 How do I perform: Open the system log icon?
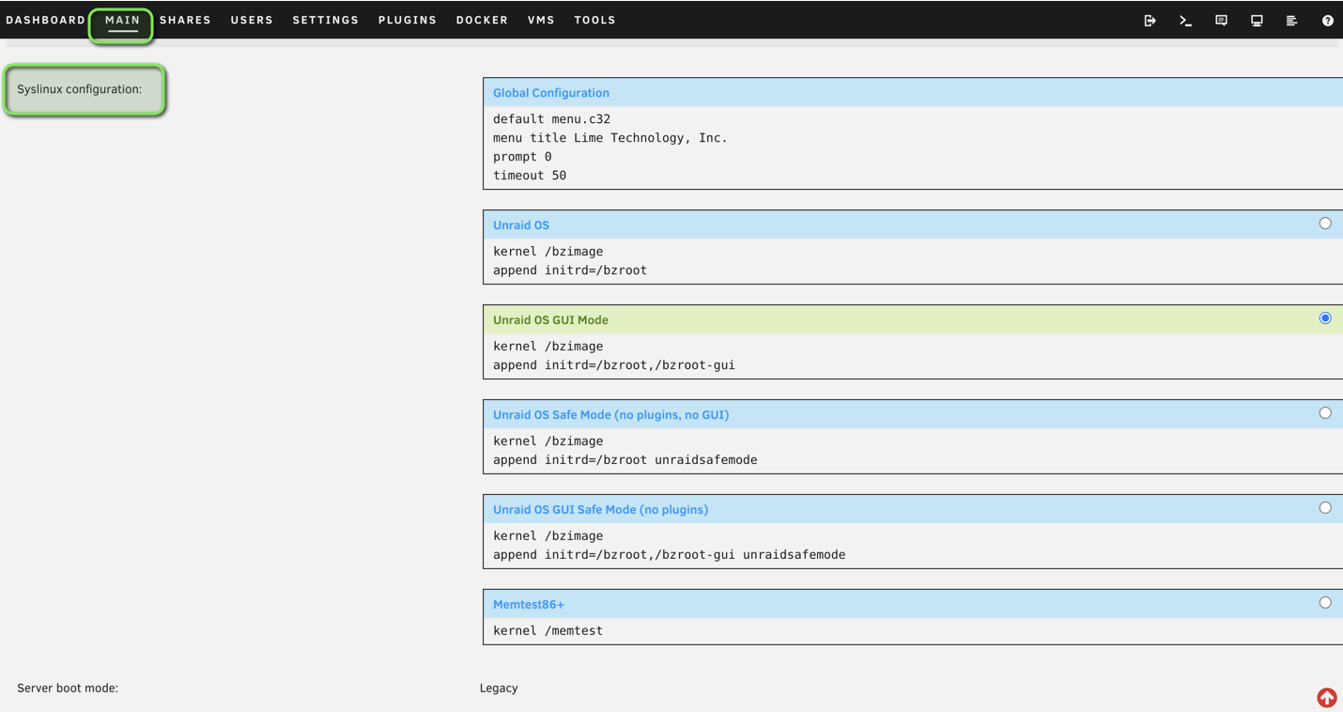[1291, 21]
